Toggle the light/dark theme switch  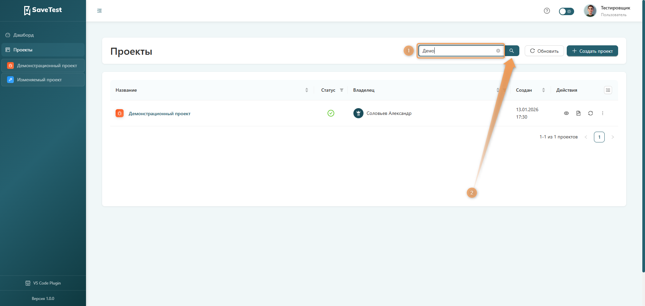point(566,11)
